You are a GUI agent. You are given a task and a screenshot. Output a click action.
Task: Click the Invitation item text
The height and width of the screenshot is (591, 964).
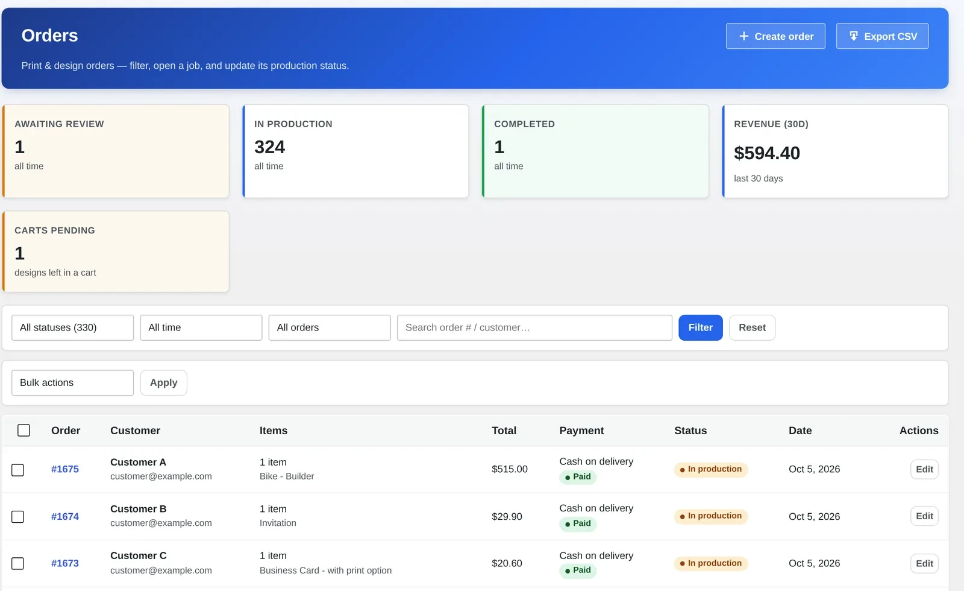(278, 523)
